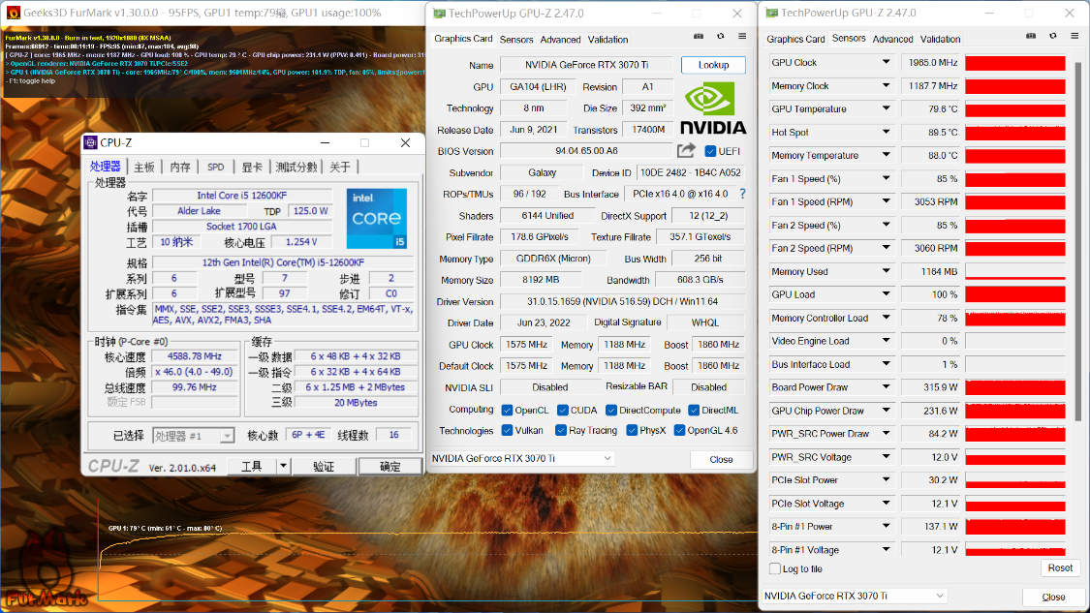Toggle the Ray Tracing checkbox
The height and width of the screenshot is (613, 1090).
click(x=560, y=430)
